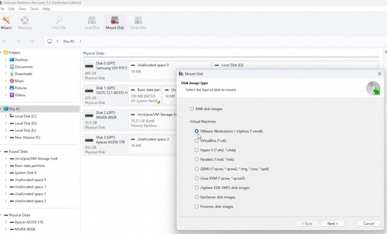Image resolution: width=387 pixels, height=234 pixels.
Task: Expand the Local Disk (E:) tree node
Action: point(5,130)
